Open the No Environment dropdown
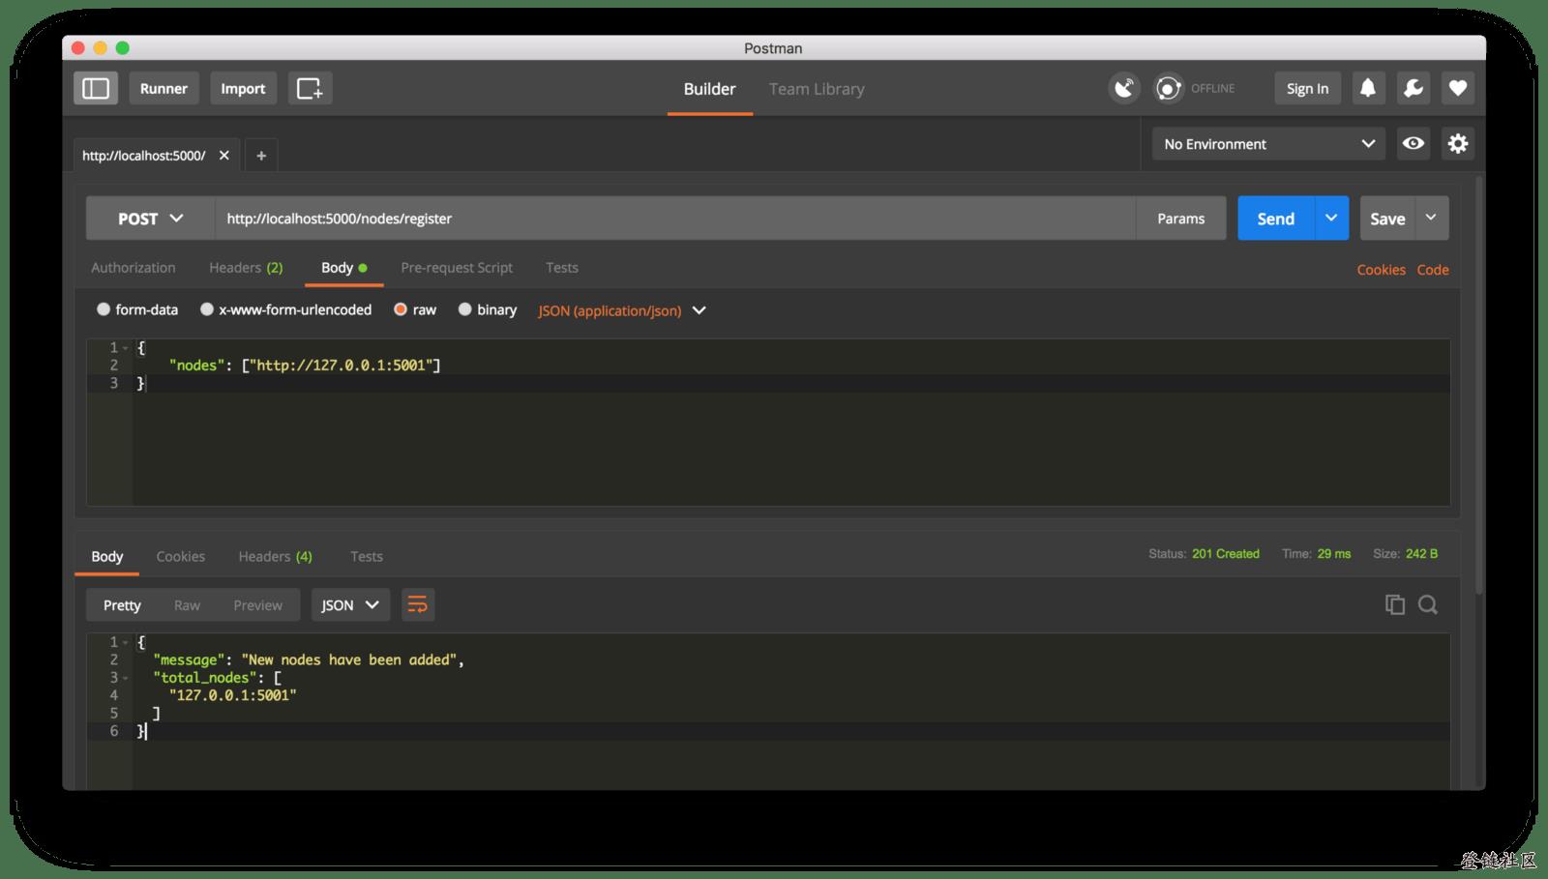The image size is (1548, 879). click(x=1268, y=143)
